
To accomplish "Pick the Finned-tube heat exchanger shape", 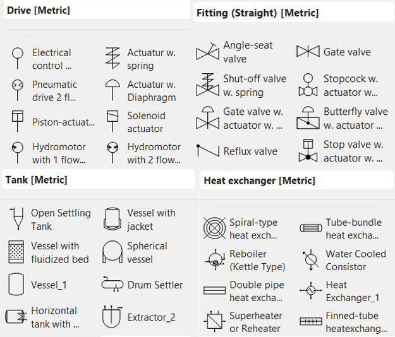I will click(x=310, y=321).
